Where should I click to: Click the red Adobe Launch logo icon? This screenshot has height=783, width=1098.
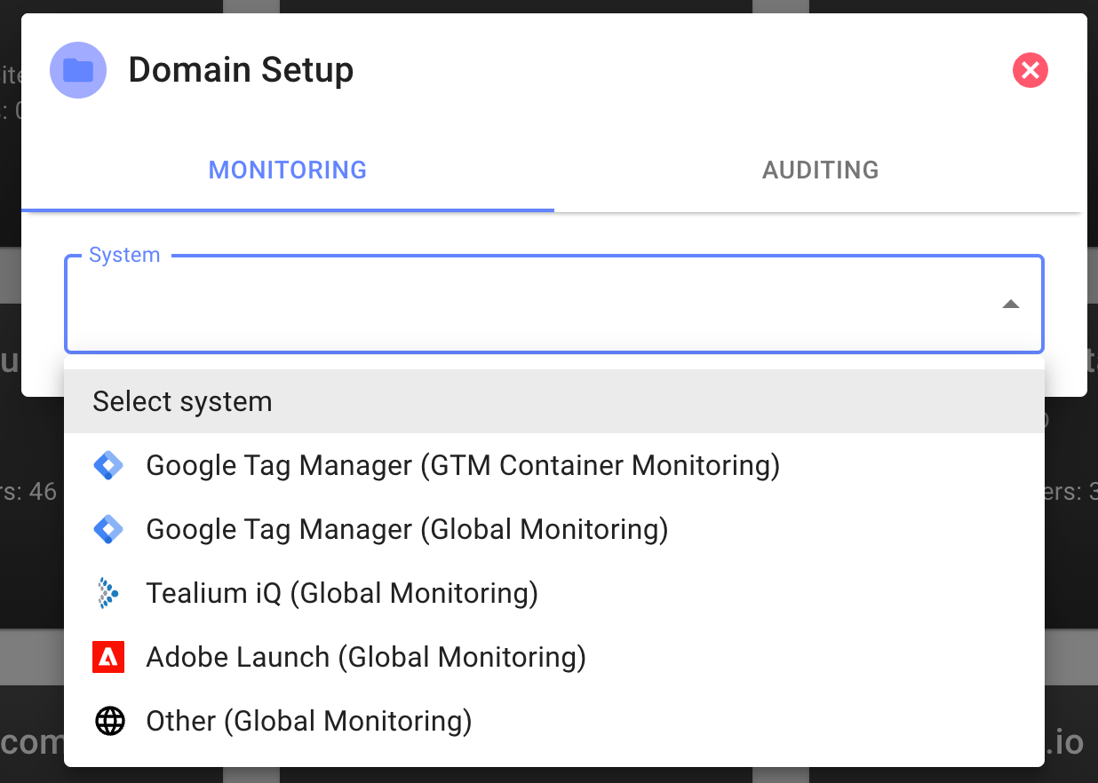108,657
